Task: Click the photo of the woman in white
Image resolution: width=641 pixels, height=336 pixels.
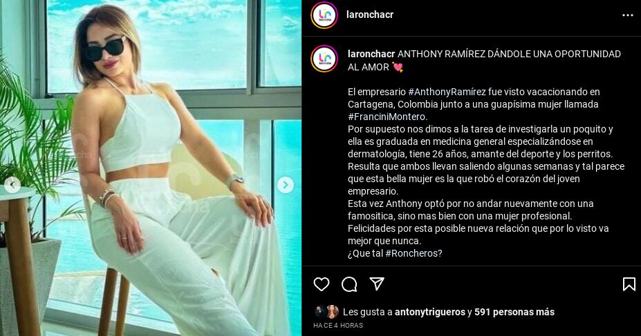Action: pyautogui.click(x=151, y=168)
